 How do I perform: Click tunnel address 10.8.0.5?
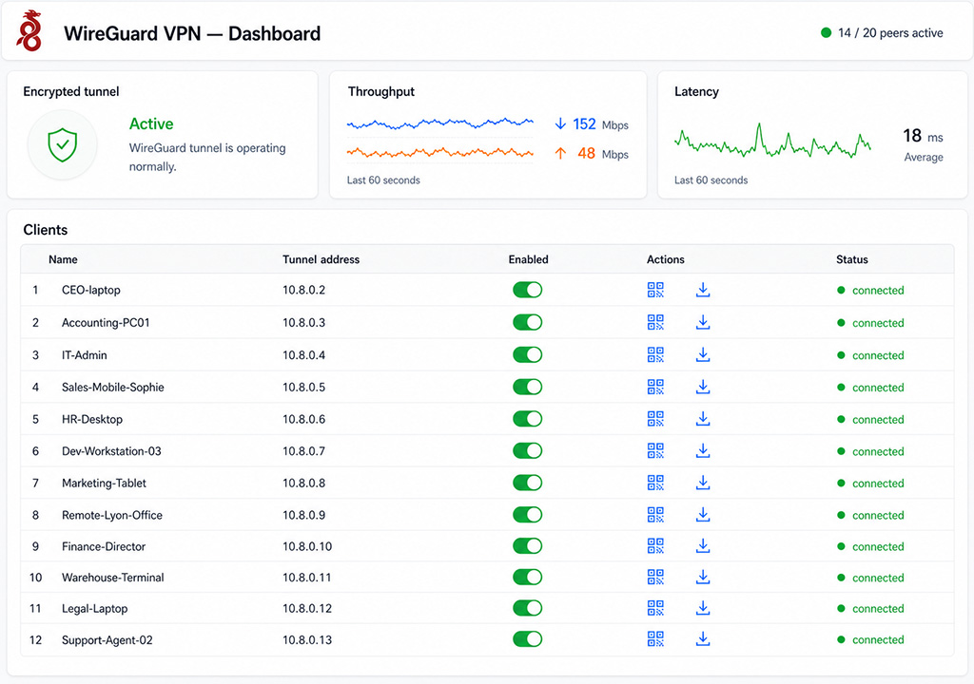pos(303,388)
